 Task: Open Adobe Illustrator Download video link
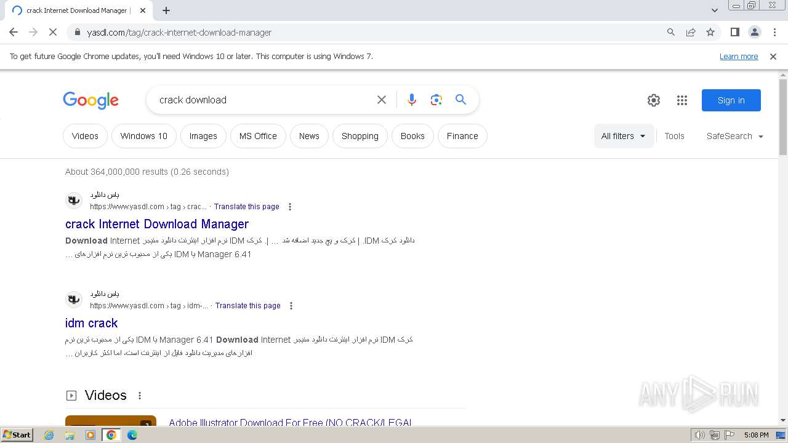pyautogui.click(x=290, y=423)
